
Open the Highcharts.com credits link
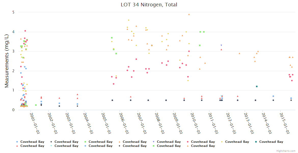click(x=286, y=151)
